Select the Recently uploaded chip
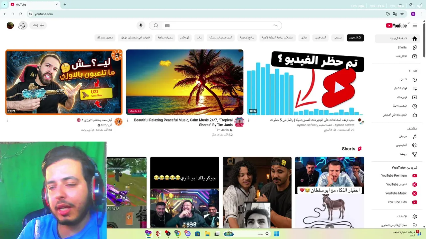 pyautogui.click(x=135, y=38)
